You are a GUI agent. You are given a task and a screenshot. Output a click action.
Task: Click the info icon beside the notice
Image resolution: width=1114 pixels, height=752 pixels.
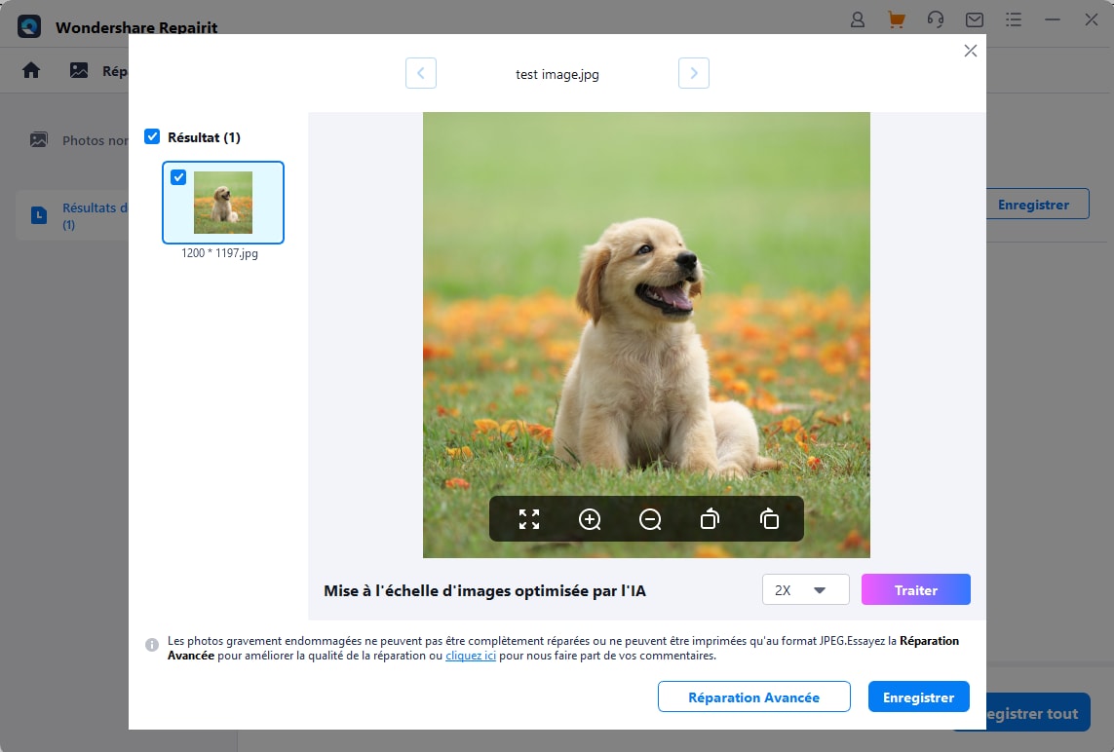152,645
